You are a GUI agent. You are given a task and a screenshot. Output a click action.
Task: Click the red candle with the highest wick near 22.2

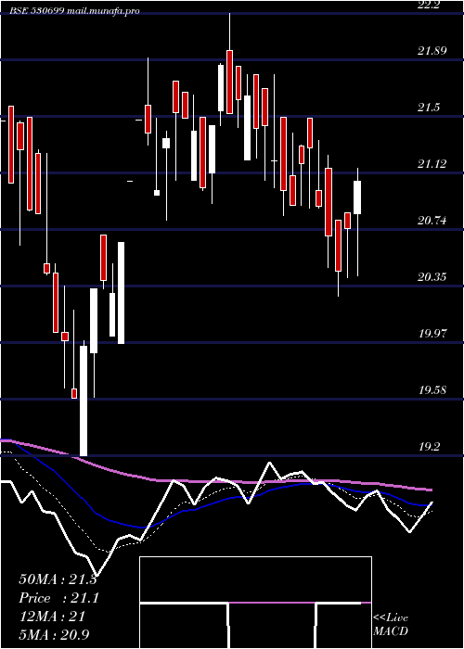(x=229, y=82)
